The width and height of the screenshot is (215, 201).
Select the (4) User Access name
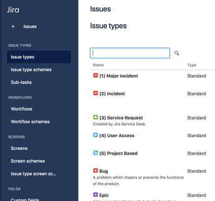point(117,136)
